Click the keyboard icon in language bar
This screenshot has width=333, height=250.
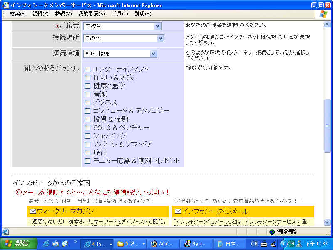264,244
